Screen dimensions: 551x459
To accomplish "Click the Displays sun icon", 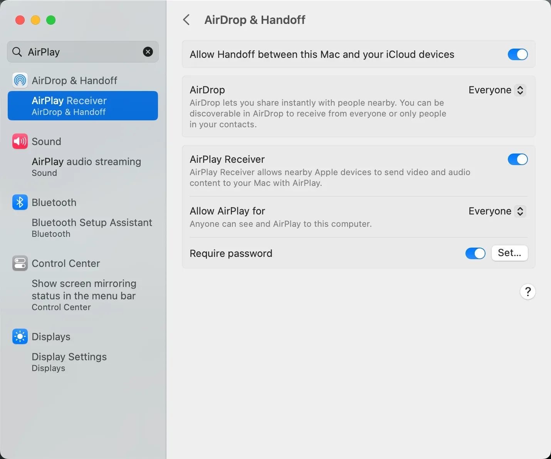I will click(x=20, y=336).
